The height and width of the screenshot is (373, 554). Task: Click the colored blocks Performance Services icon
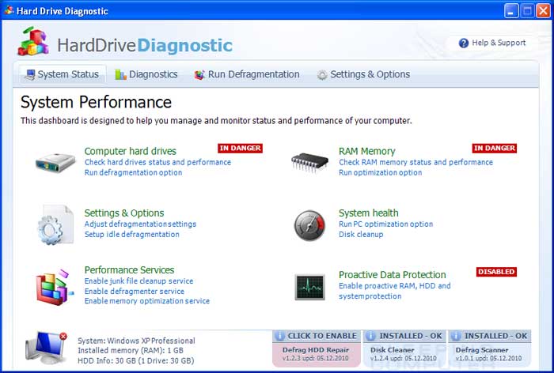(55, 287)
